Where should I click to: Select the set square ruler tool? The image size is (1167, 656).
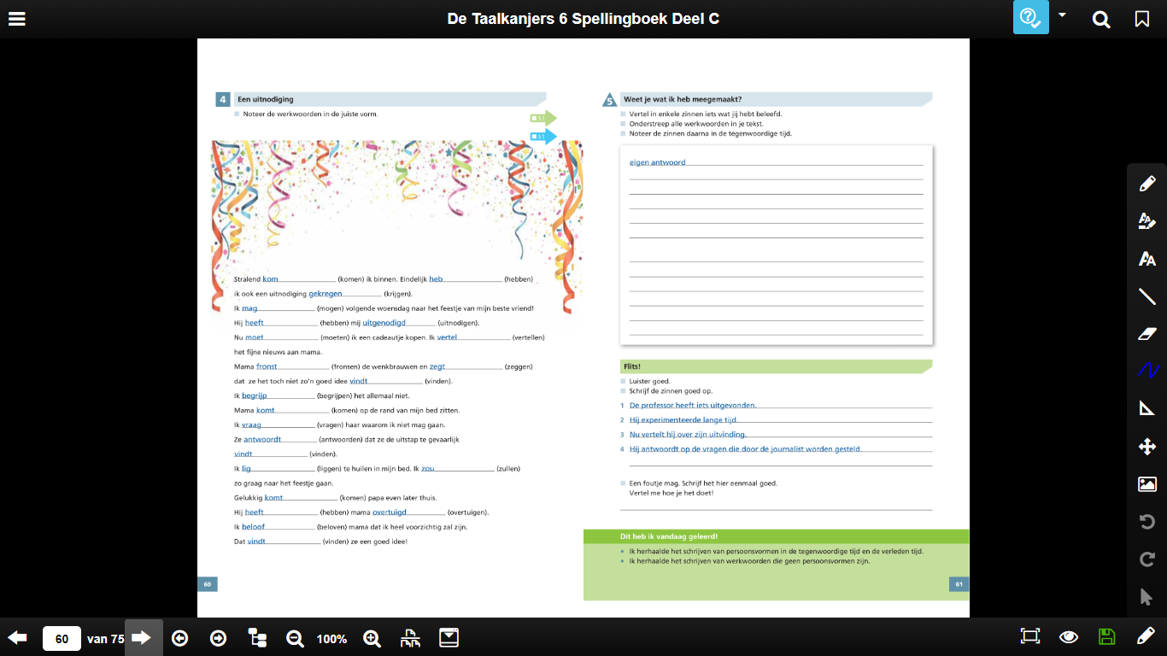(x=1147, y=408)
